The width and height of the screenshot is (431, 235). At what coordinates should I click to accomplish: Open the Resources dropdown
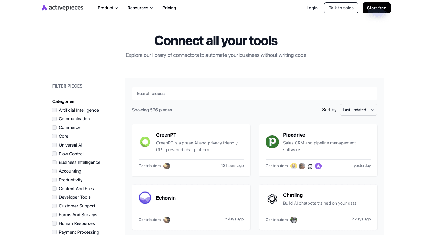pyautogui.click(x=140, y=8)
